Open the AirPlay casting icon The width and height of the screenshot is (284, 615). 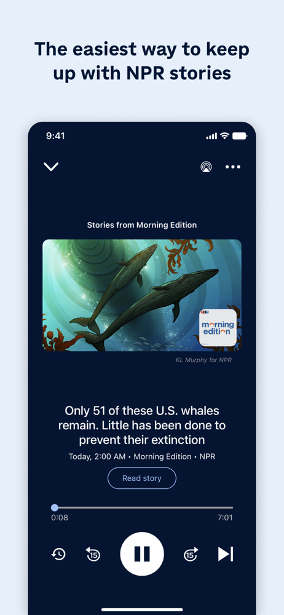(206, 167)
